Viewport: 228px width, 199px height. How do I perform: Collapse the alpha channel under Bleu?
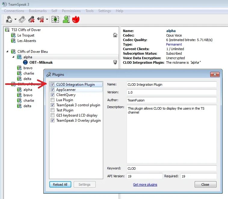pos(13,57)
